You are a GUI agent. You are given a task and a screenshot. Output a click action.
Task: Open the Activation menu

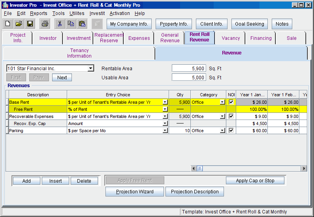[x=120, y=13]
